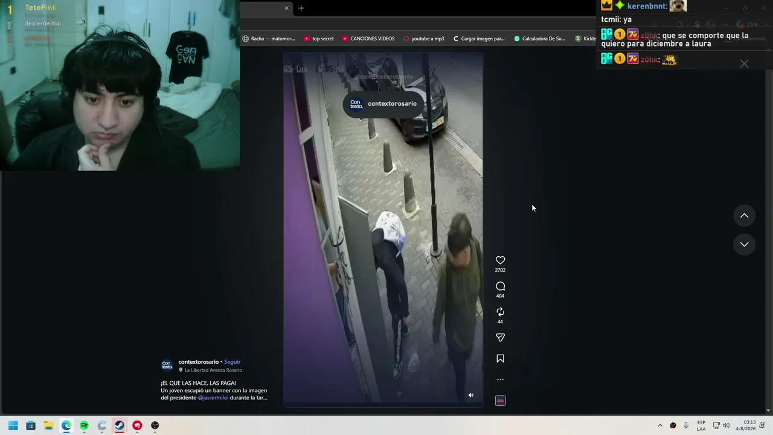Screen dimensions: 773x435
Task: Click TetePink in the leaderboard overlay
Action: point(40,7)
